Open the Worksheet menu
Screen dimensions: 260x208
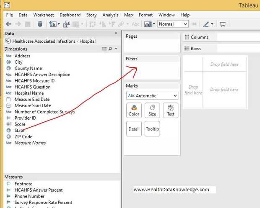tap(44, 15)
